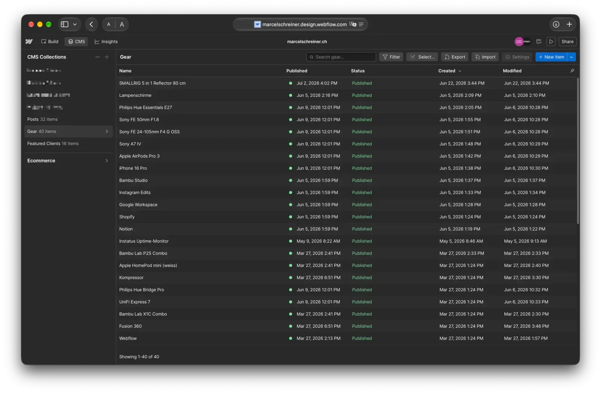The height and width of the screenshot is (393, 601).
Task: Click the preview play icon
Action: tap(551, 42)
